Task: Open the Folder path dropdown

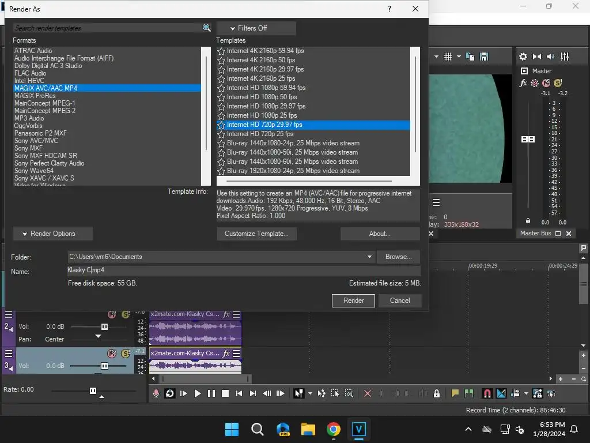Action: click(x=369, y=257)
